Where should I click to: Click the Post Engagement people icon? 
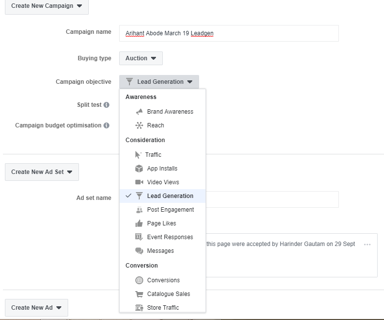tap(139, 210)
